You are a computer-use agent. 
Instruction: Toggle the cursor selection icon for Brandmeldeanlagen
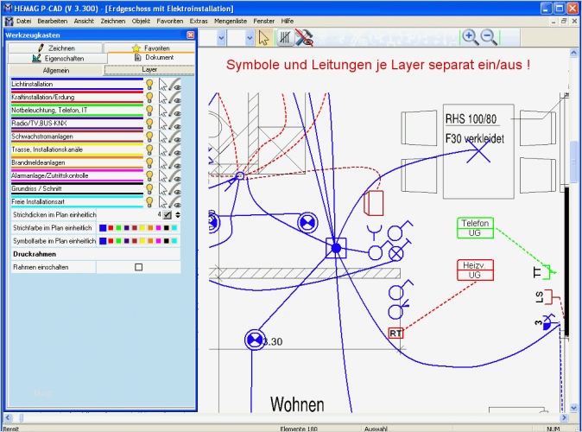click(163, 163)
